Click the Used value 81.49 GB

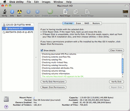point(95,102)
